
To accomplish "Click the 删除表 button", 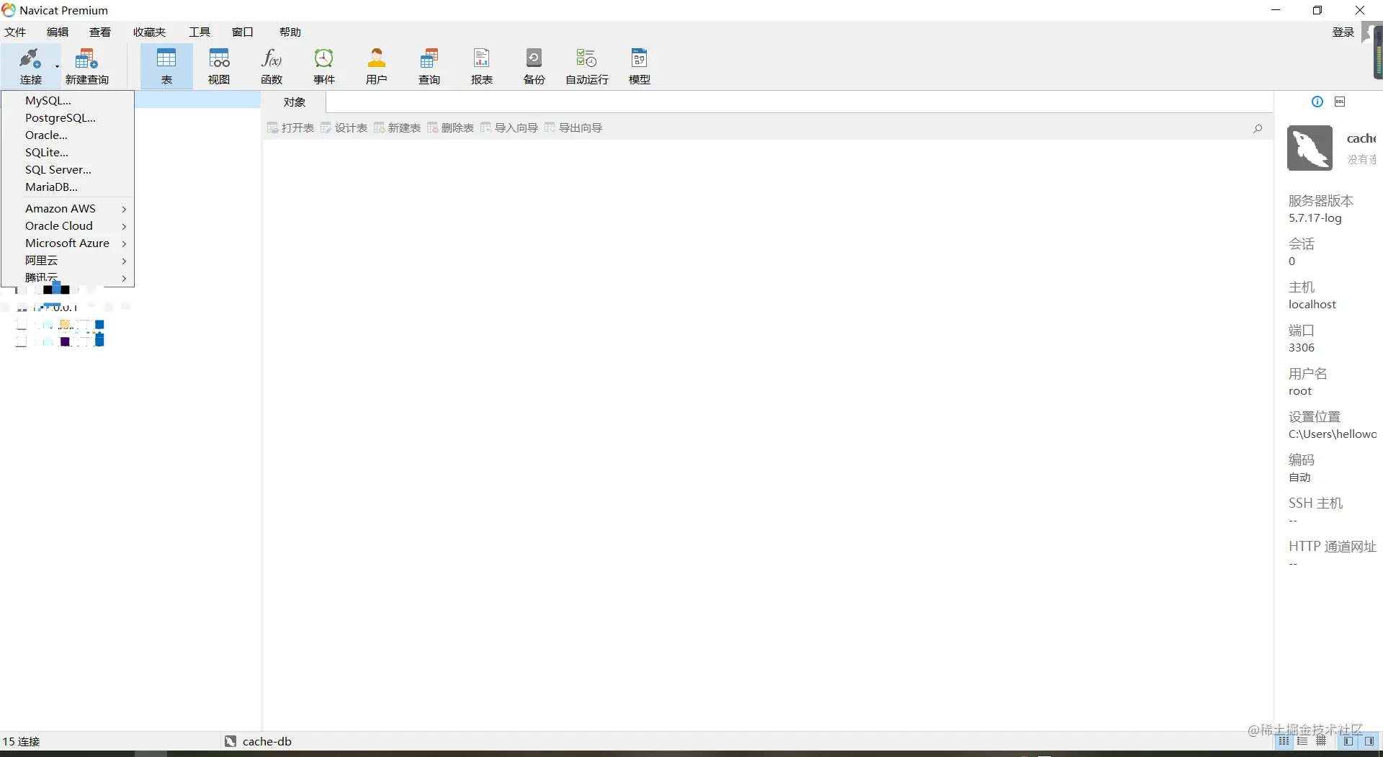I will (x=450, y=128).
